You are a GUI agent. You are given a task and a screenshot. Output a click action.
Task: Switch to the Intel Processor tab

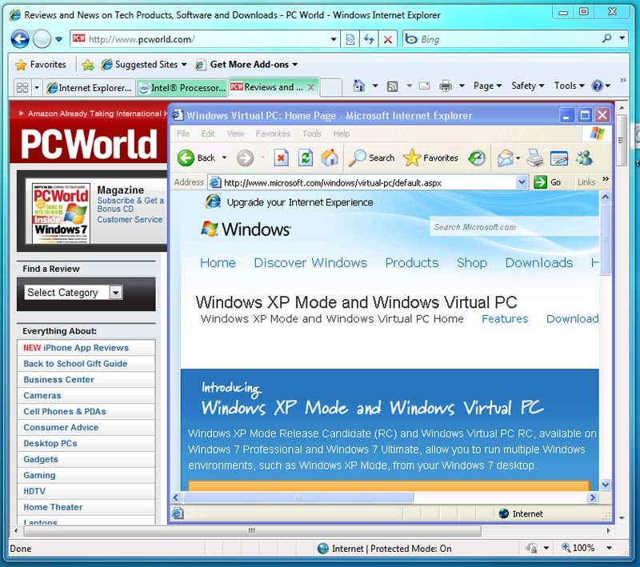click(x=182, y=88)
